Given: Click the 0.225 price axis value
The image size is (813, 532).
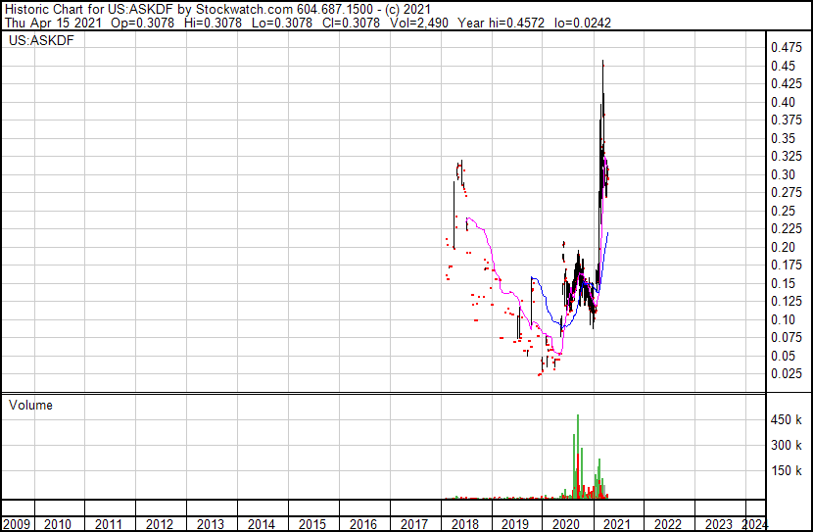Looking at the screenshot, I should [787, 228].
